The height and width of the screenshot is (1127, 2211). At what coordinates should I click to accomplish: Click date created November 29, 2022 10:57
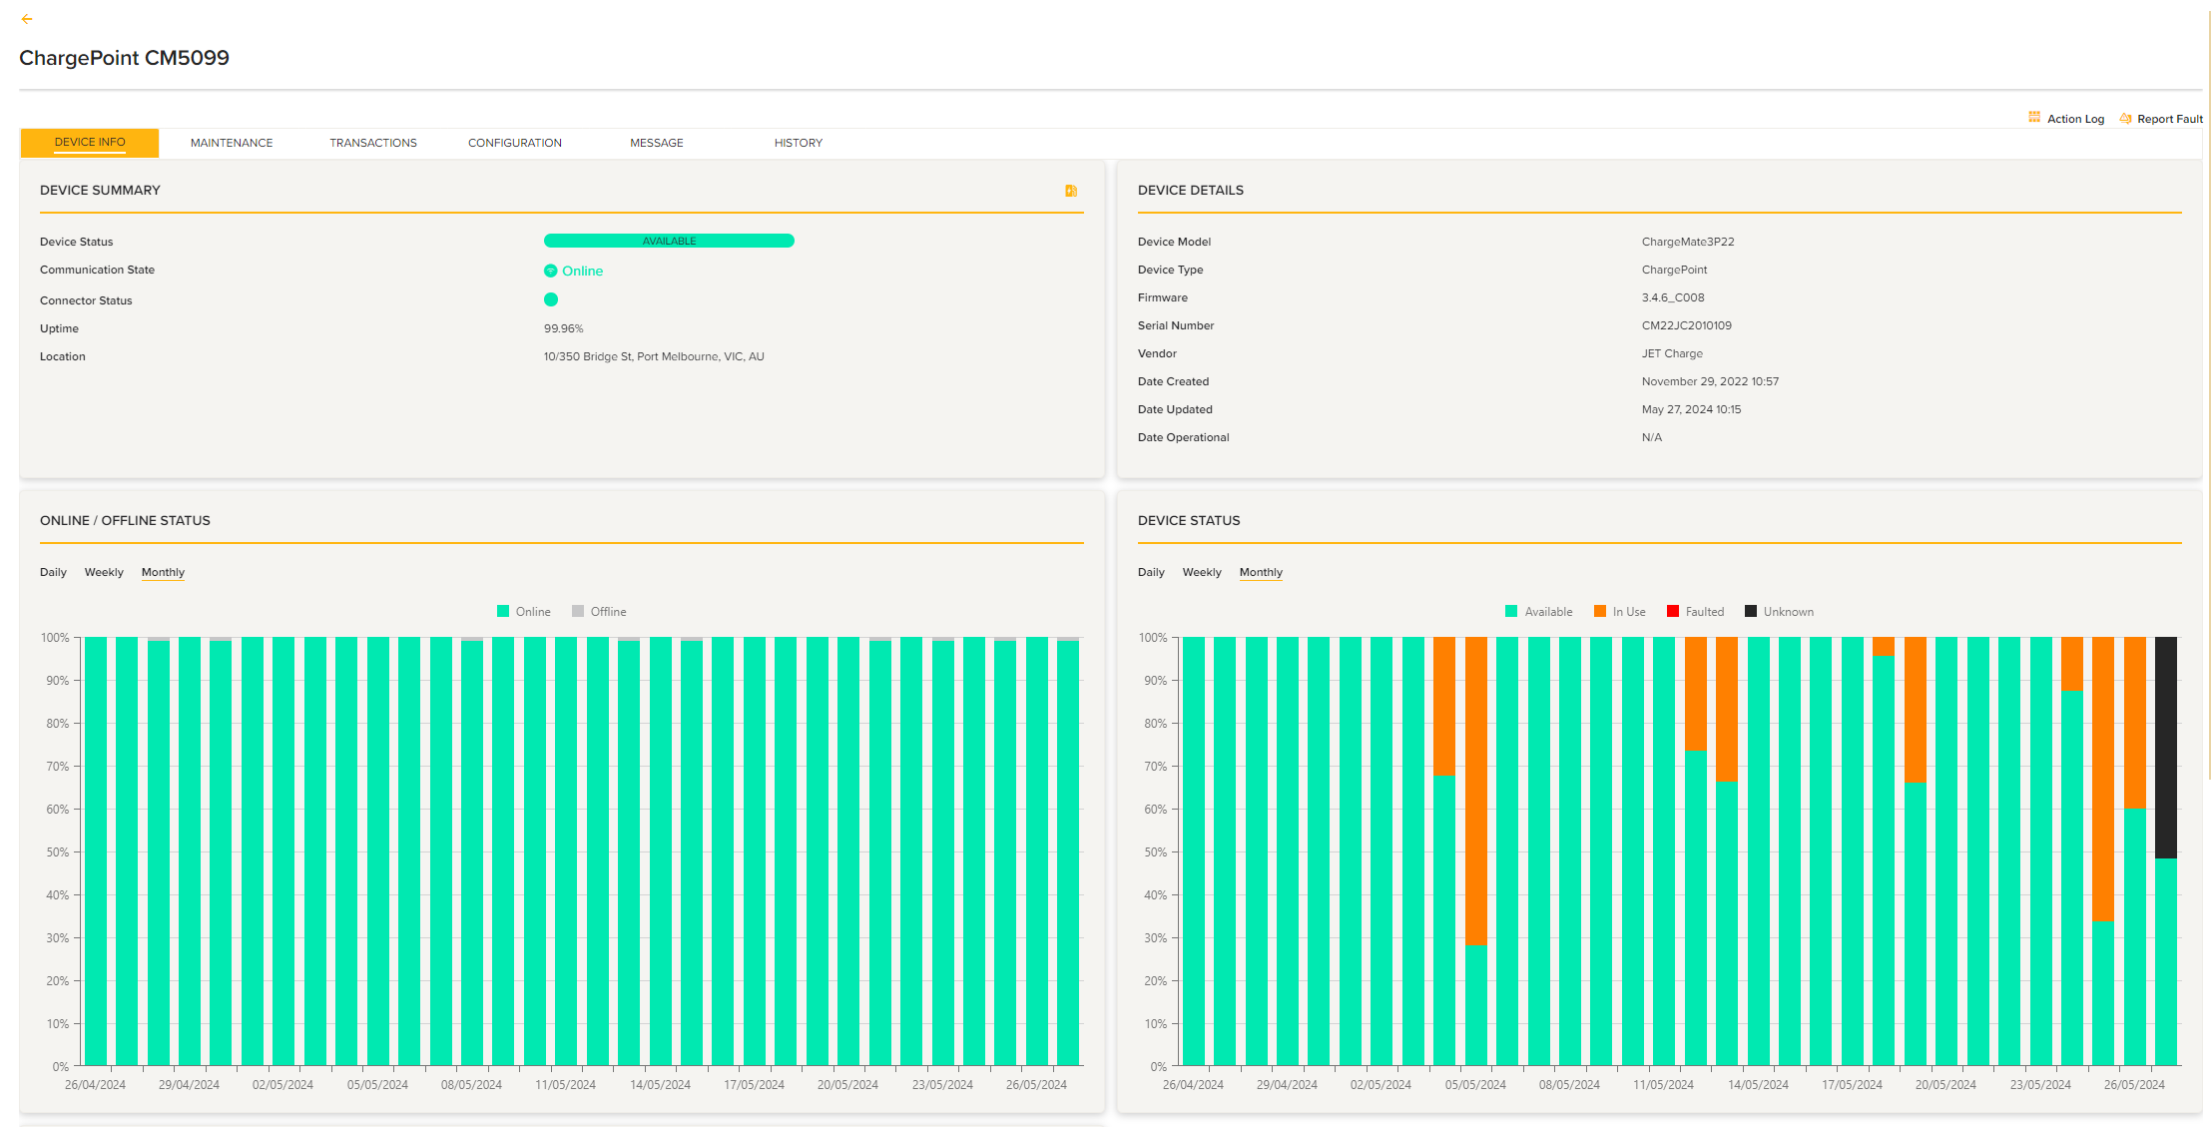coord(1710,381)
